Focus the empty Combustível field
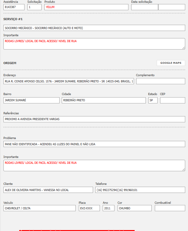188x231 pixels. (x=170, y=208)
